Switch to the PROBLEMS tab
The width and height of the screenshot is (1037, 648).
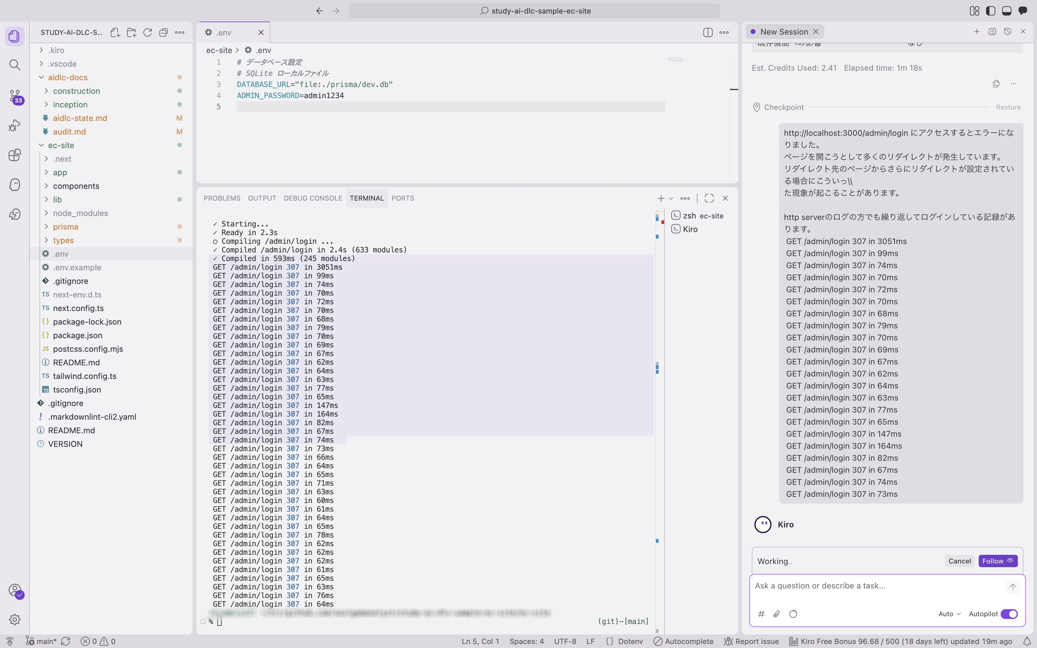(x=222, y=198)
